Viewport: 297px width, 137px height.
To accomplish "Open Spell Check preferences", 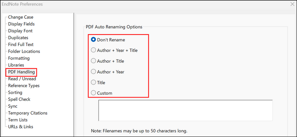I will click(19, 99).
